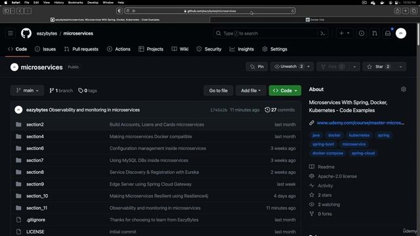Open a new Safari tab with plus

point(406,11)
